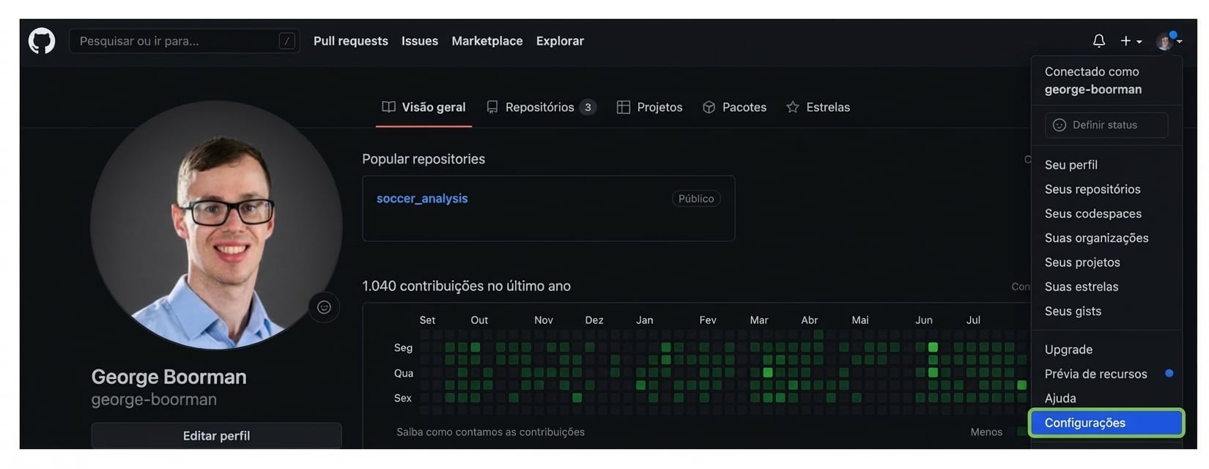Click the Qua row label in graph
This screenshot has height=469, width=1209.
click(x=404, y=373)
